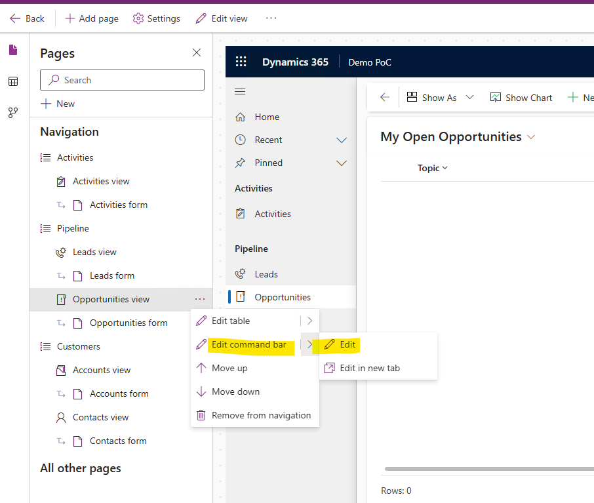Click the Leads view phone icon
The image size is (594, 503).
pyautogui.click(x=61, y=252)
